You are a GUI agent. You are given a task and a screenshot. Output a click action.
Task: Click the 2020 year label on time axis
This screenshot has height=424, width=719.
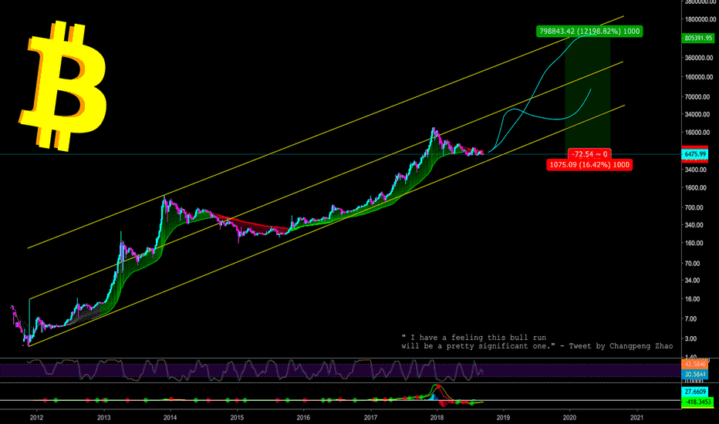569,418
